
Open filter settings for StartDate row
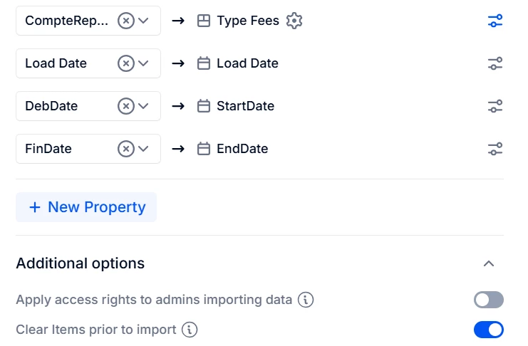pos(495,106)
